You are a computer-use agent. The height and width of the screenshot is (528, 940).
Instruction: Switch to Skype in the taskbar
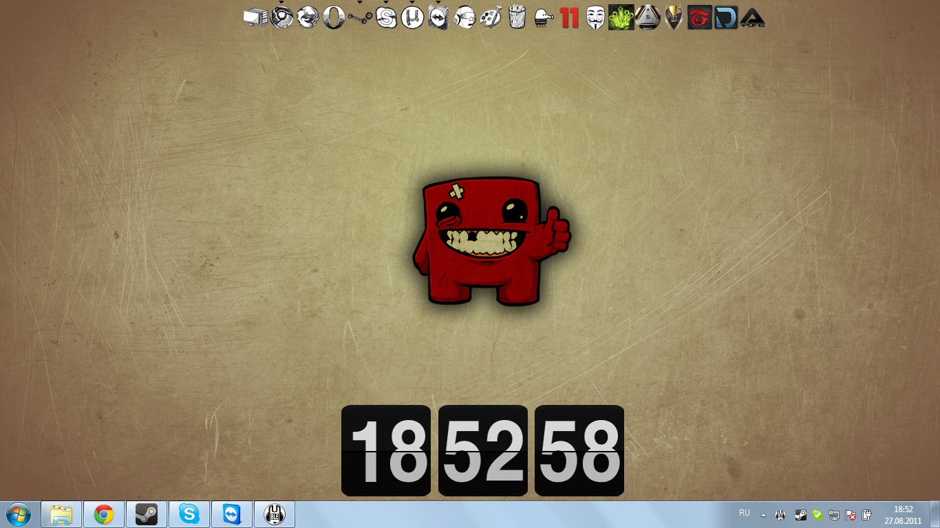pyautogui.click(x=189, y=514)
